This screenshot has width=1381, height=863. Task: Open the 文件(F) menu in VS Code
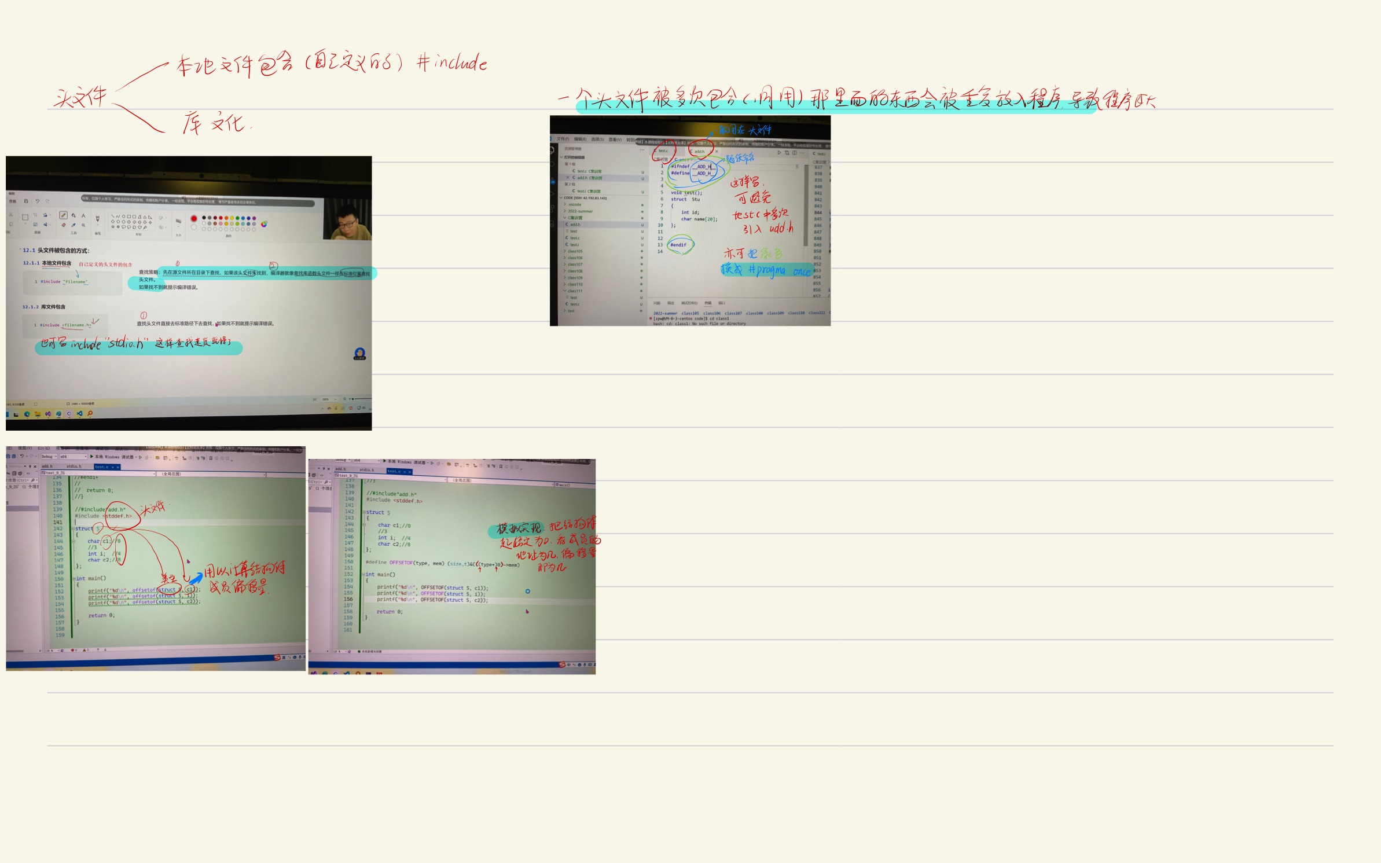coord(563,139)
